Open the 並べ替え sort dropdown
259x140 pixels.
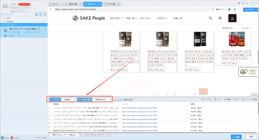pyautogui.click(x=247, y=28)
